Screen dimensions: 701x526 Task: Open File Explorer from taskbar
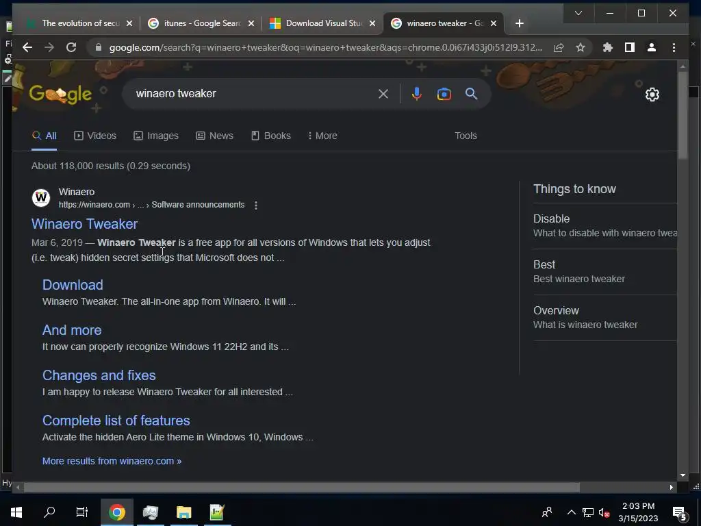183,512
